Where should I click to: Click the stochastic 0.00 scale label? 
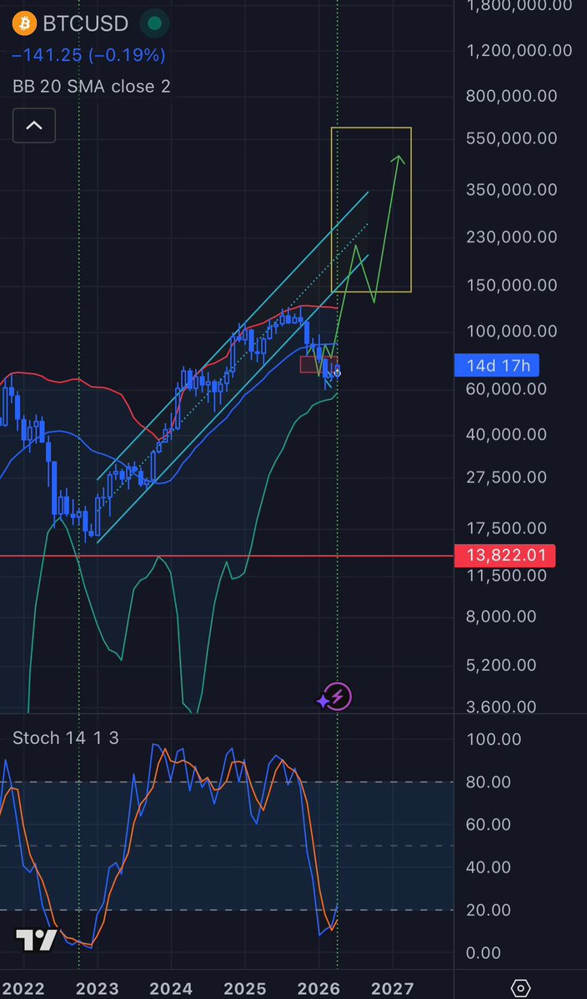484,953
